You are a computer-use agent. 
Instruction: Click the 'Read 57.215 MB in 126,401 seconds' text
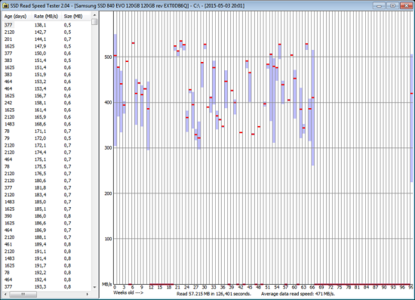click(214, 294)
